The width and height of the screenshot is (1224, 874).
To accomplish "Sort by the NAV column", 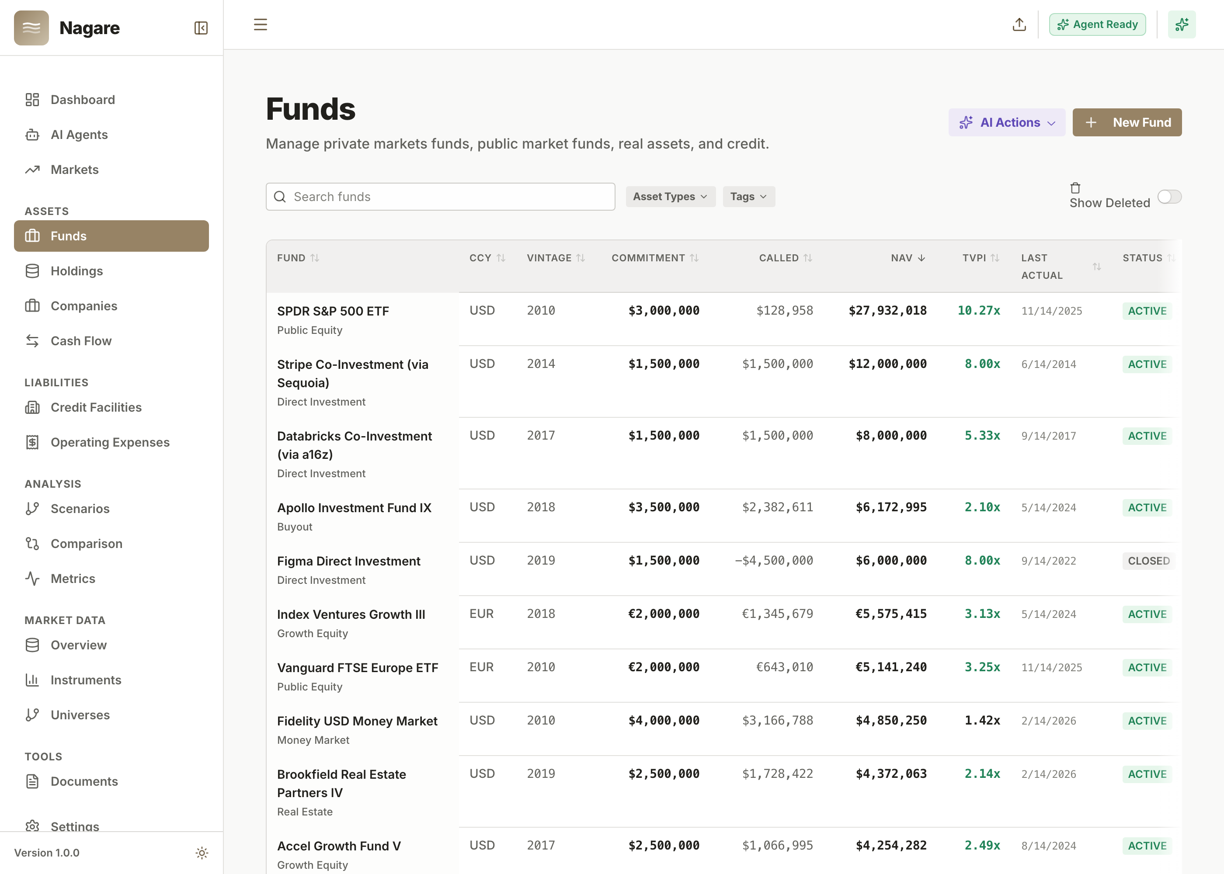I will point(908,258).
